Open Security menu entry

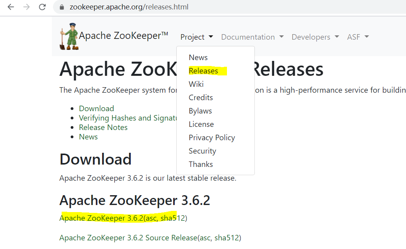tap(202, 151)
